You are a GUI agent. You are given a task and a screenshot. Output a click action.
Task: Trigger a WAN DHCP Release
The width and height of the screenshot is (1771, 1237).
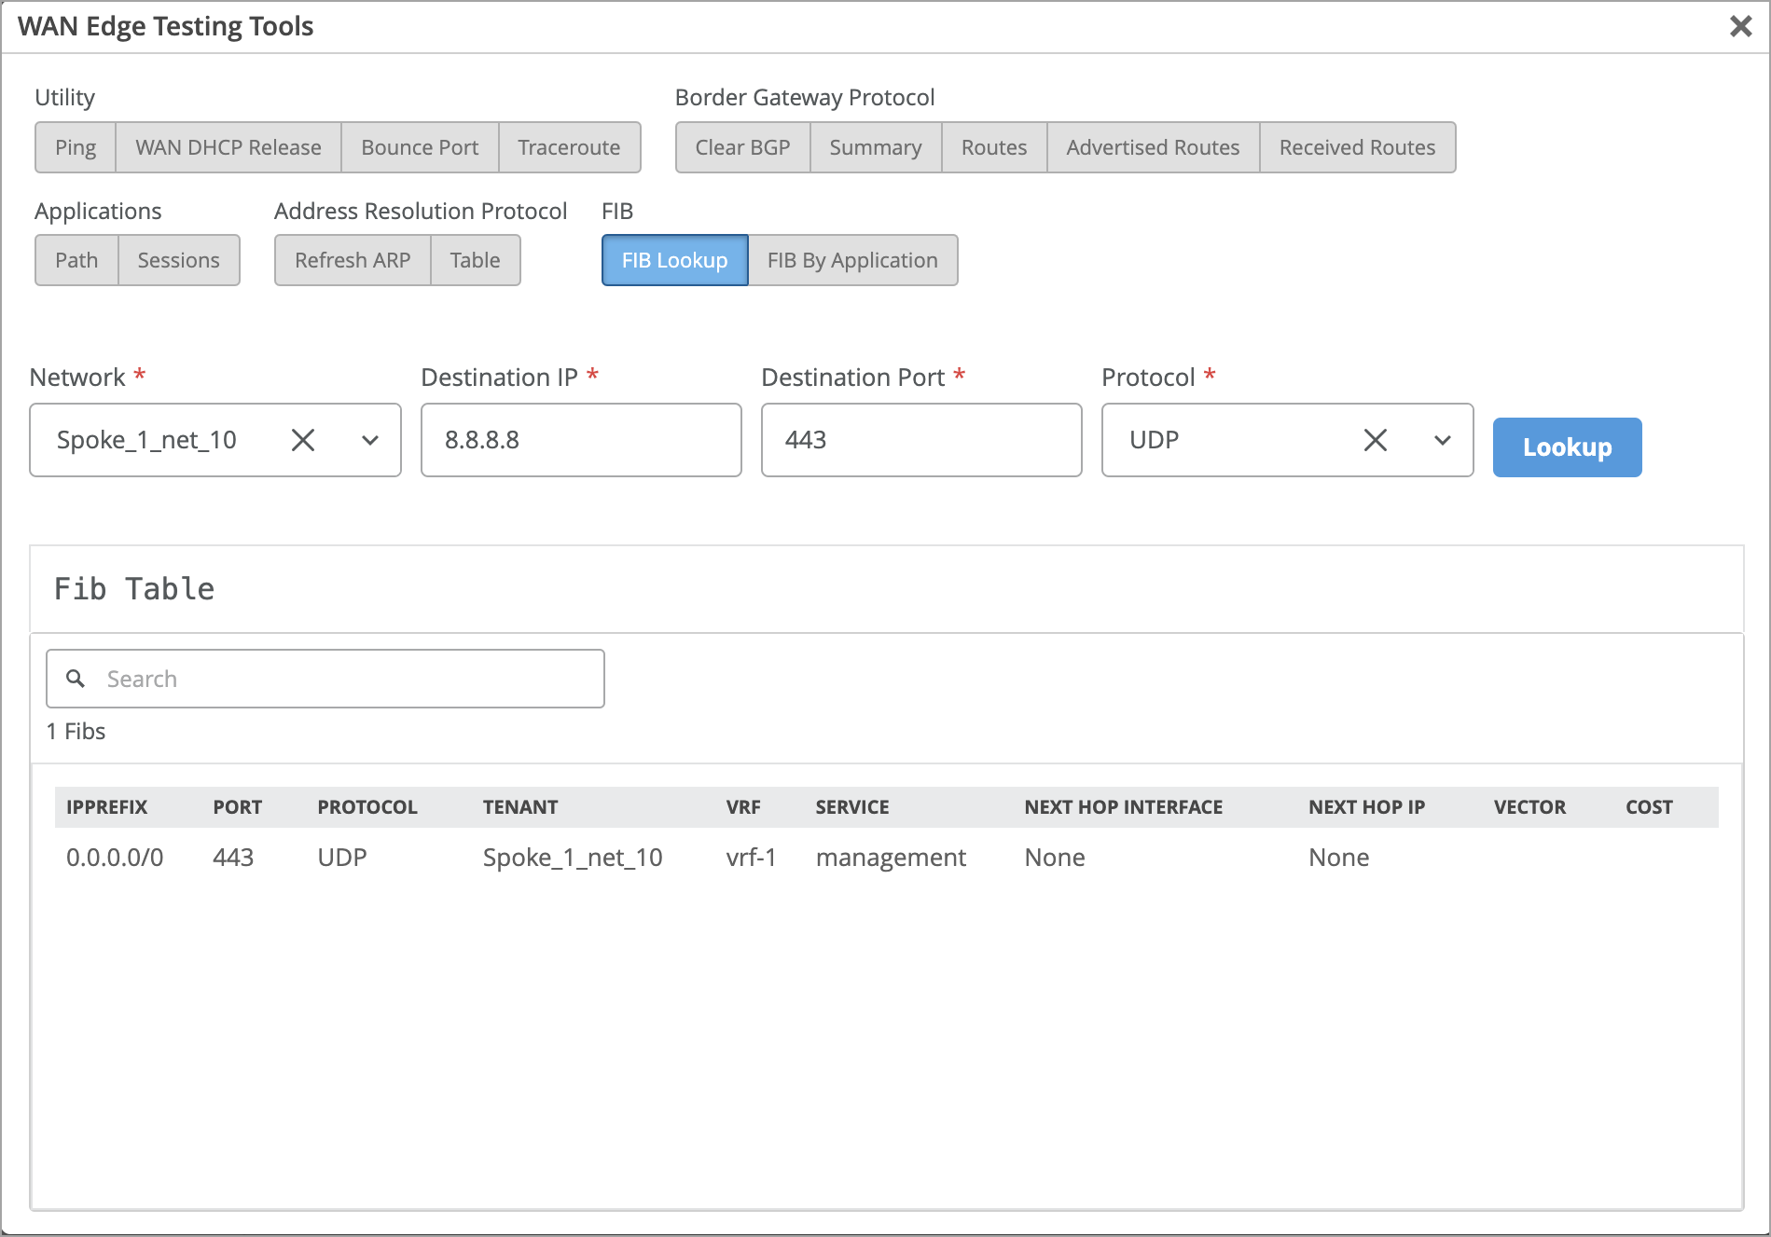pos(228,146)
